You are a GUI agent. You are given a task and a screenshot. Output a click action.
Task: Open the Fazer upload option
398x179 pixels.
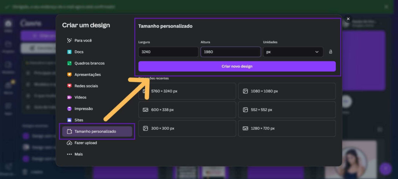86,143
